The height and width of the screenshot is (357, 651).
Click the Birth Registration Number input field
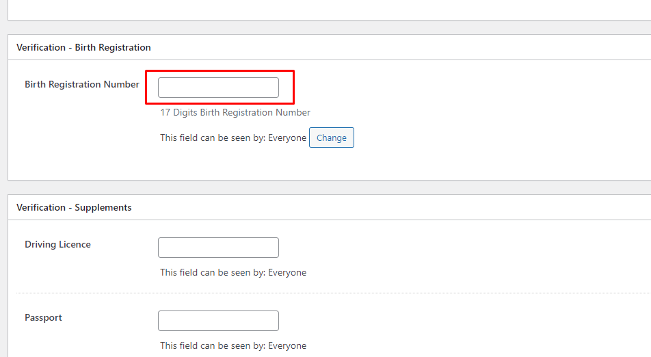click(x=218, y=88)
